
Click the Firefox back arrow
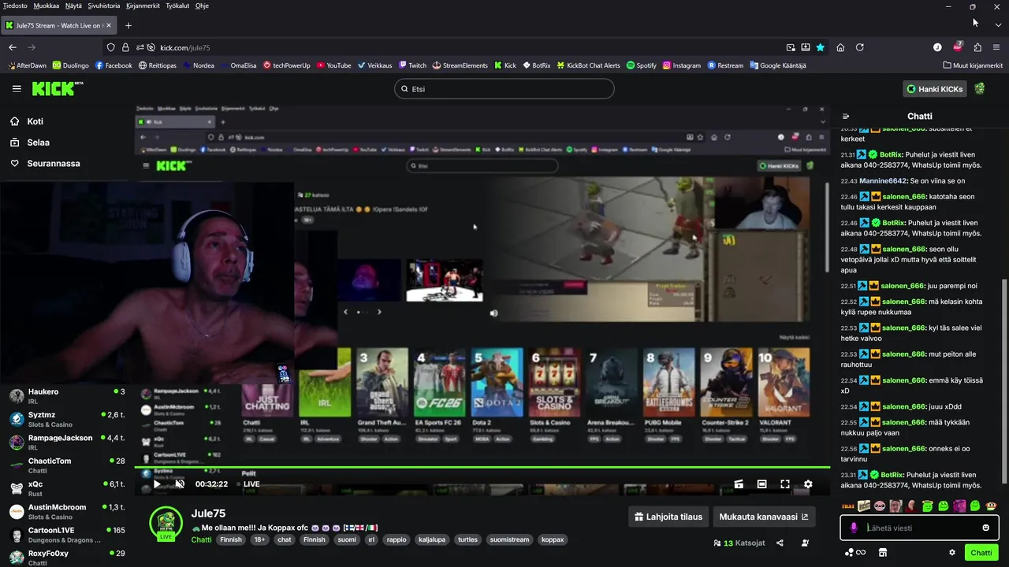click(x=13, y=47)
